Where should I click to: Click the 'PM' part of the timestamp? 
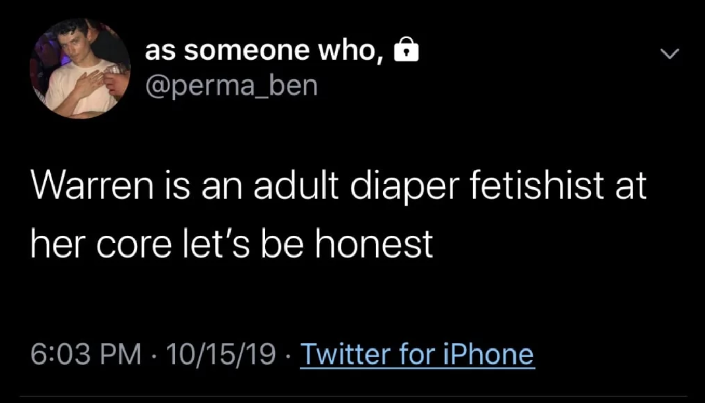123,354
